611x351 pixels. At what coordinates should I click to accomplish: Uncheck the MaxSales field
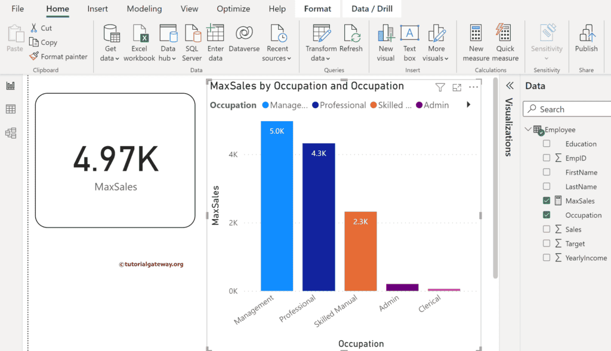tap(547, 201)
